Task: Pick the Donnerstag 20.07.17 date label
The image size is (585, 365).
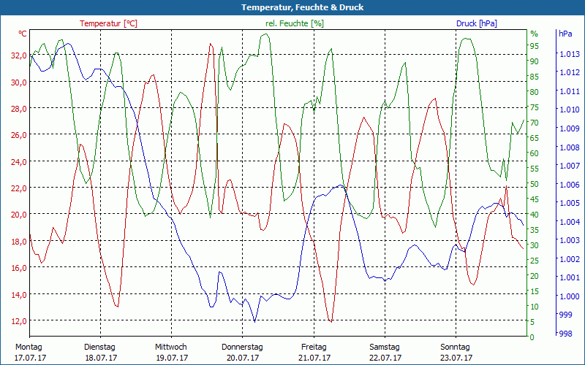Action: 242,352
